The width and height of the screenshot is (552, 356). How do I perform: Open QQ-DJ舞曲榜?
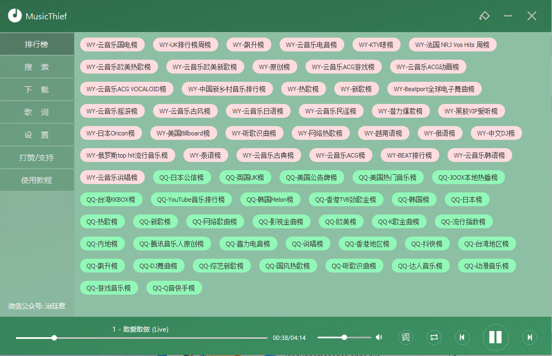[x=159, y=266]
